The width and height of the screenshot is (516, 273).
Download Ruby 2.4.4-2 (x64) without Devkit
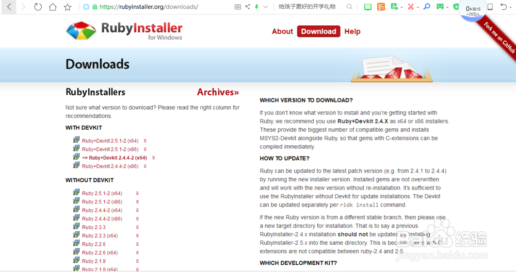point(102,210)
